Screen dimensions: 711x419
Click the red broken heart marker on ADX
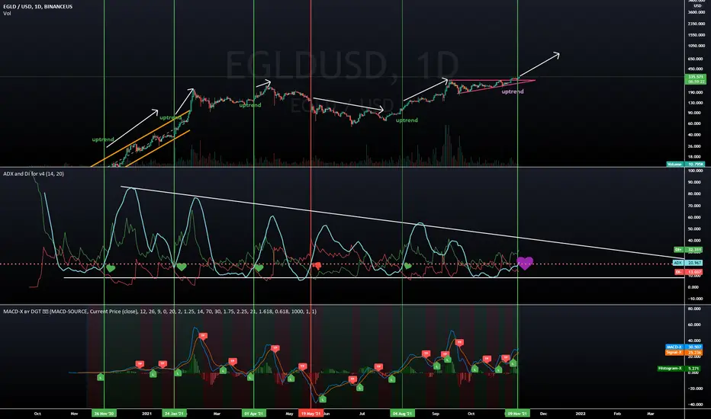[x=317, y=266]
